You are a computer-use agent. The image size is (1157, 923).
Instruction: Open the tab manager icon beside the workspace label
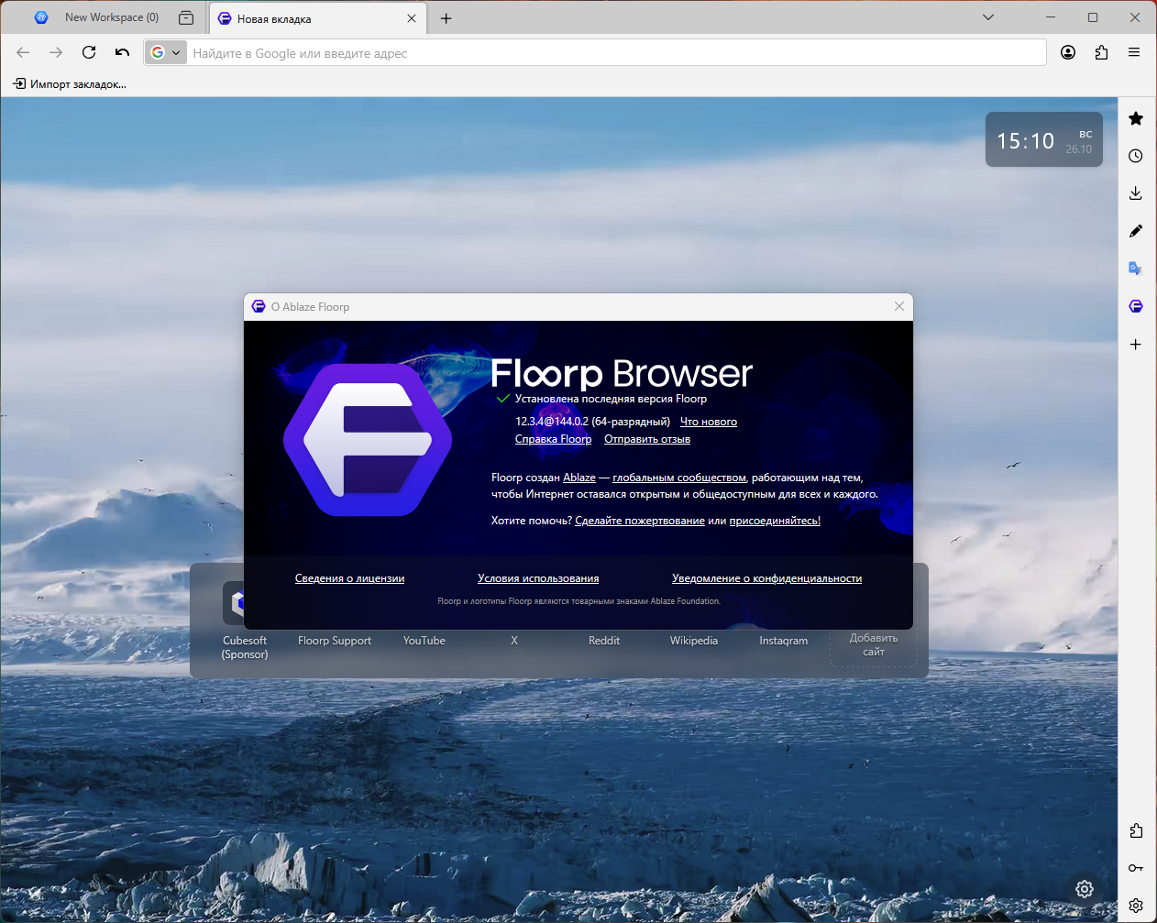(186, 17)
